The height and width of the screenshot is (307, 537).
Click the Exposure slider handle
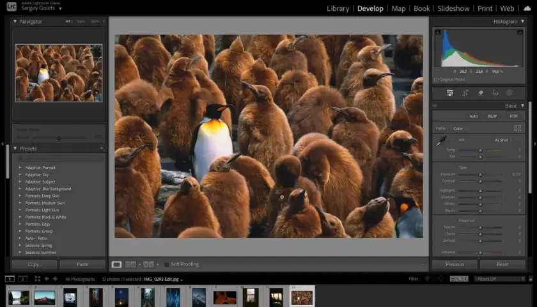[x=480, y=175]
